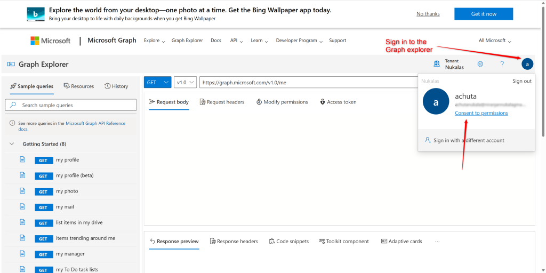
Task: Click the document icon beside my profile (beta)
Action: tap(22, 175)
